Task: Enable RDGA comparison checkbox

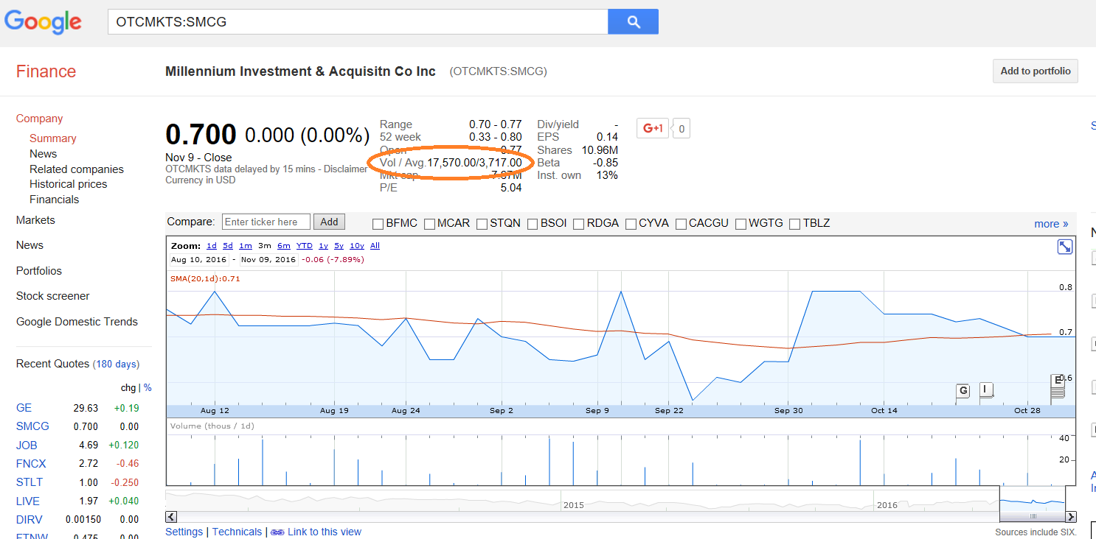Action: [x=579, y=224]
